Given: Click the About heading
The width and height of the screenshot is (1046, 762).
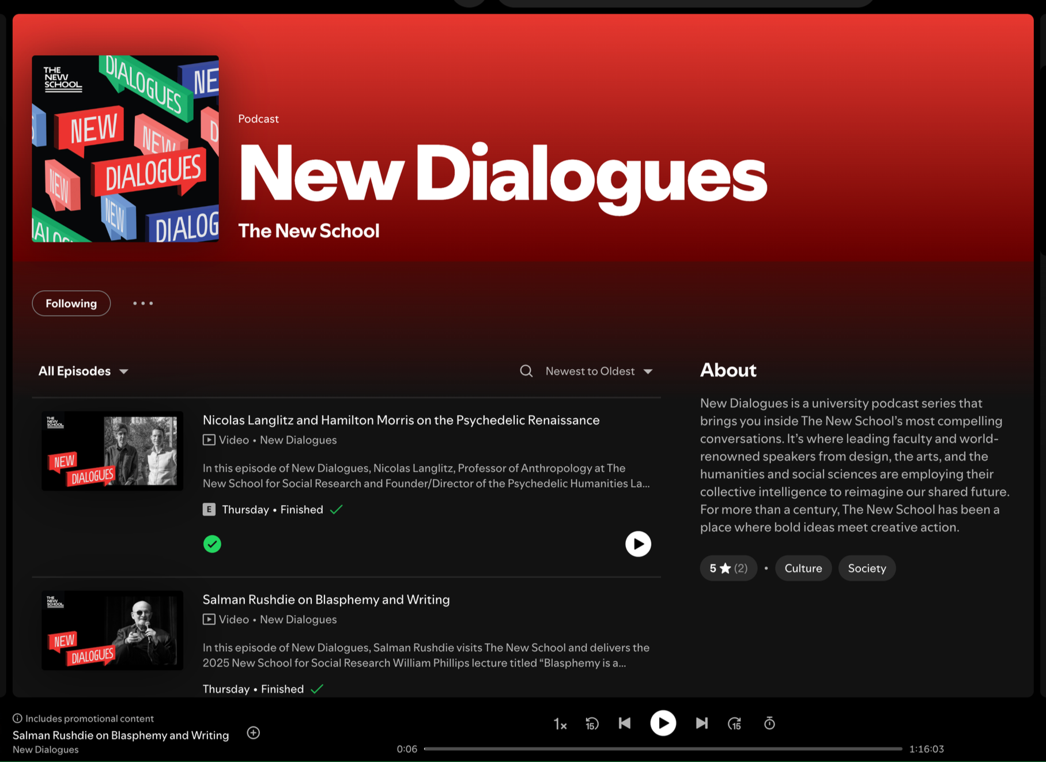Looking at the screenshot, I should coord(728,370).
